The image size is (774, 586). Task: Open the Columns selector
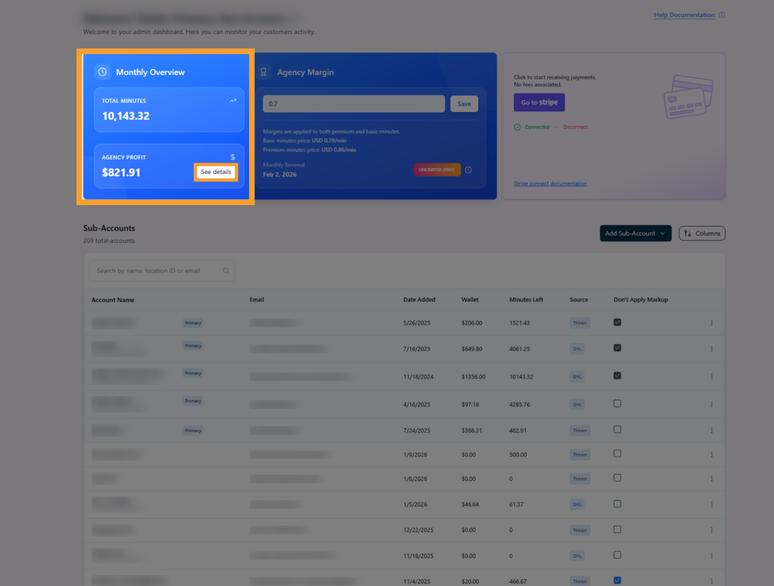[702, 233]
